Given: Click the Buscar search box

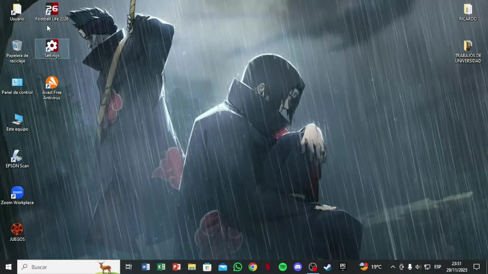Looking at the screenshot, I should pos(69,267).
